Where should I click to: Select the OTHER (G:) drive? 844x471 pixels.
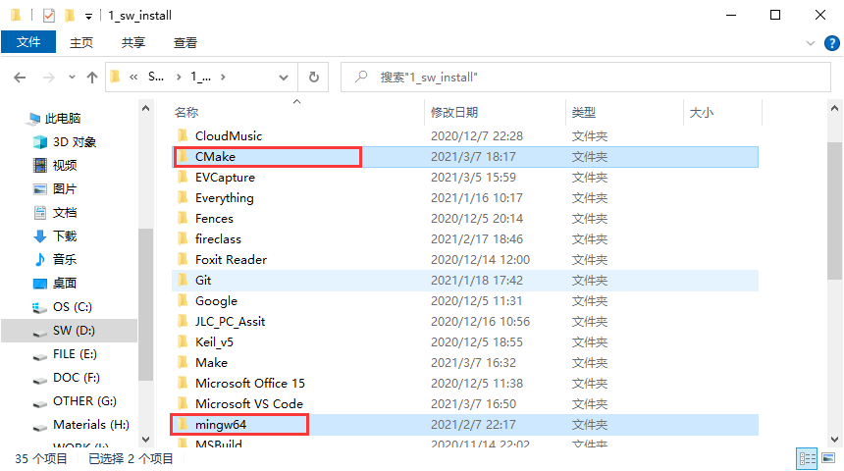[x=84, y=401]
